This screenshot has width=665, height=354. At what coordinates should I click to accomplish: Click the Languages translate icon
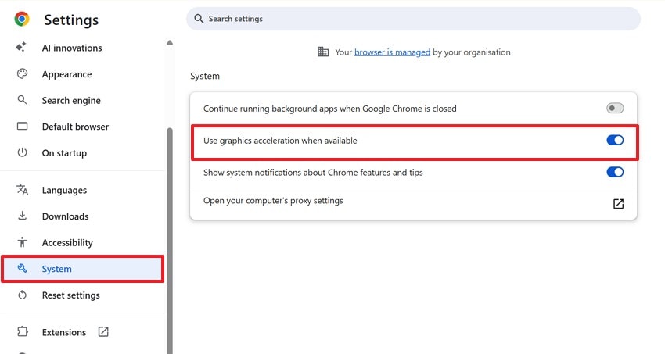tap(22, 190)
